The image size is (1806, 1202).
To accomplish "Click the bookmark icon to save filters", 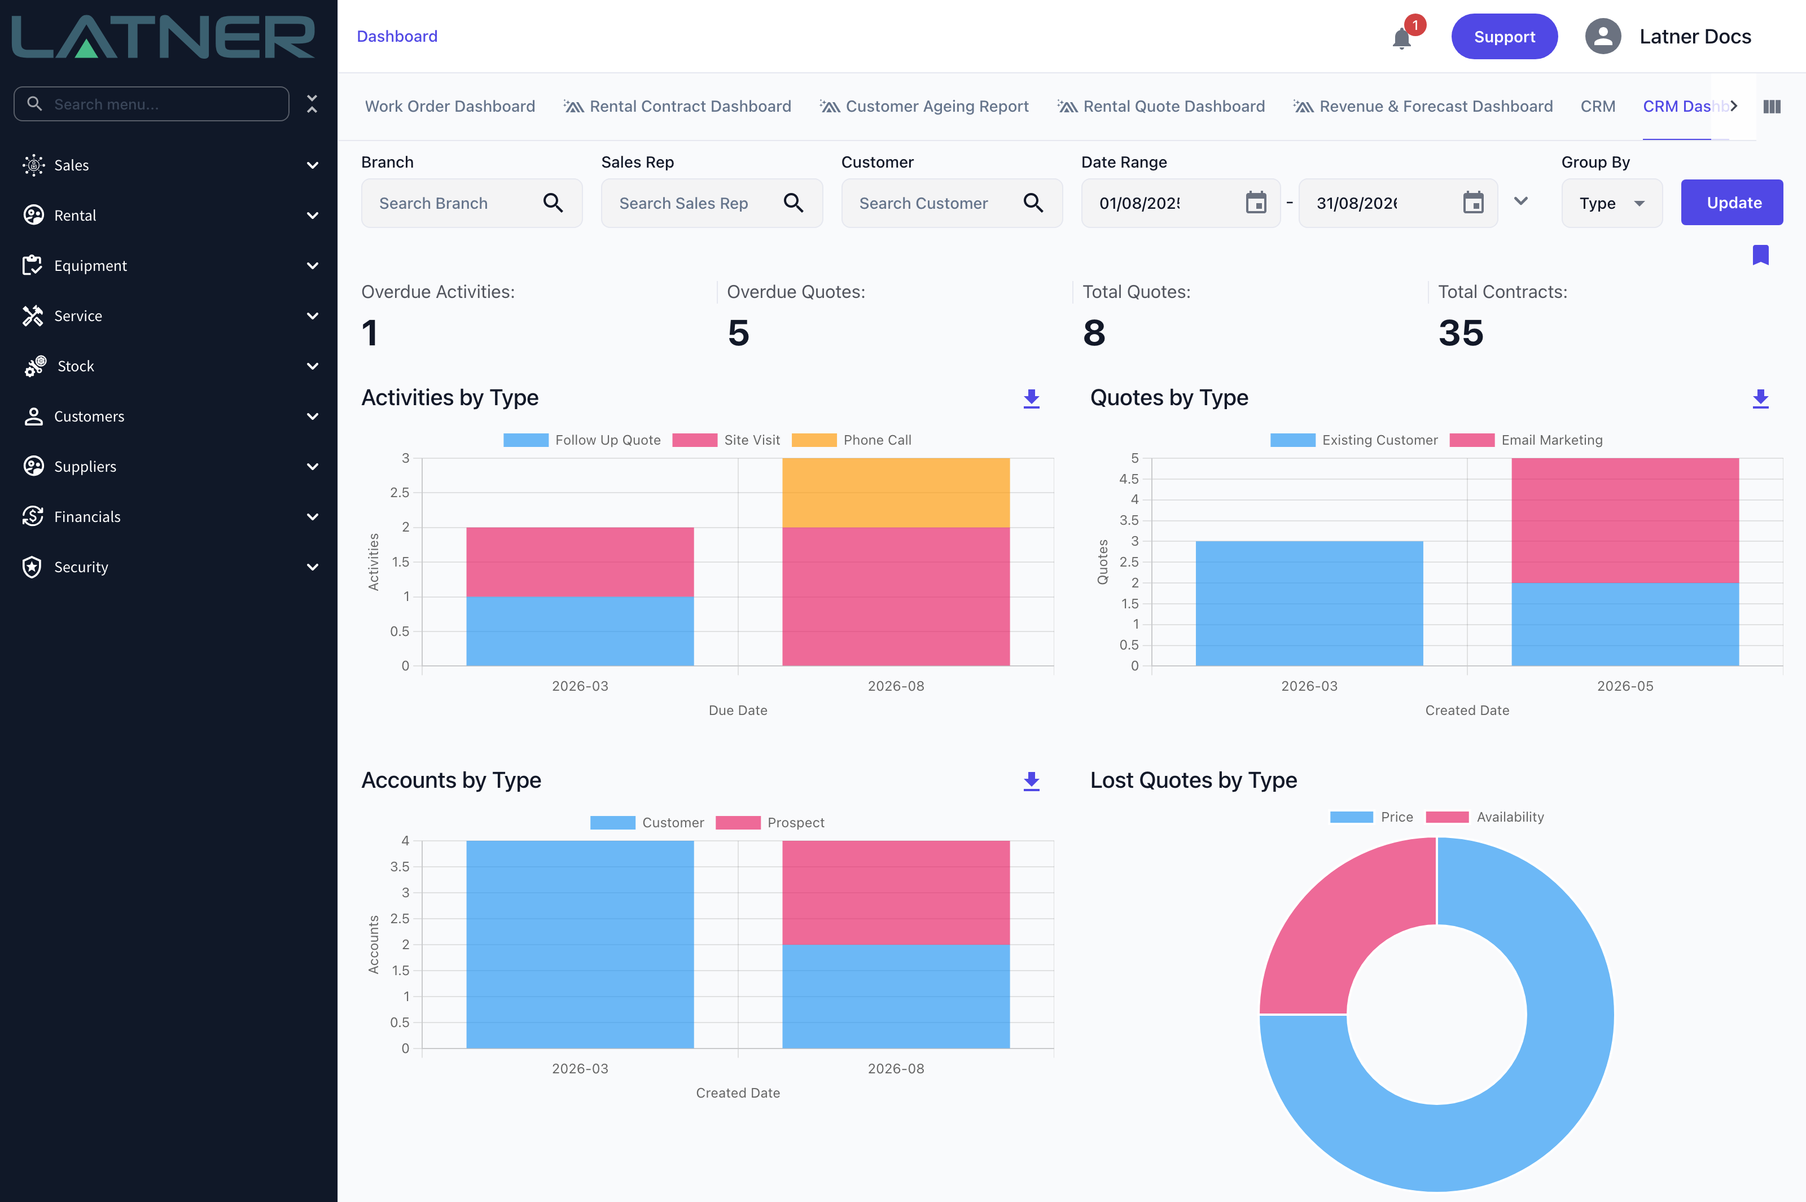I will click(1760, 255).
